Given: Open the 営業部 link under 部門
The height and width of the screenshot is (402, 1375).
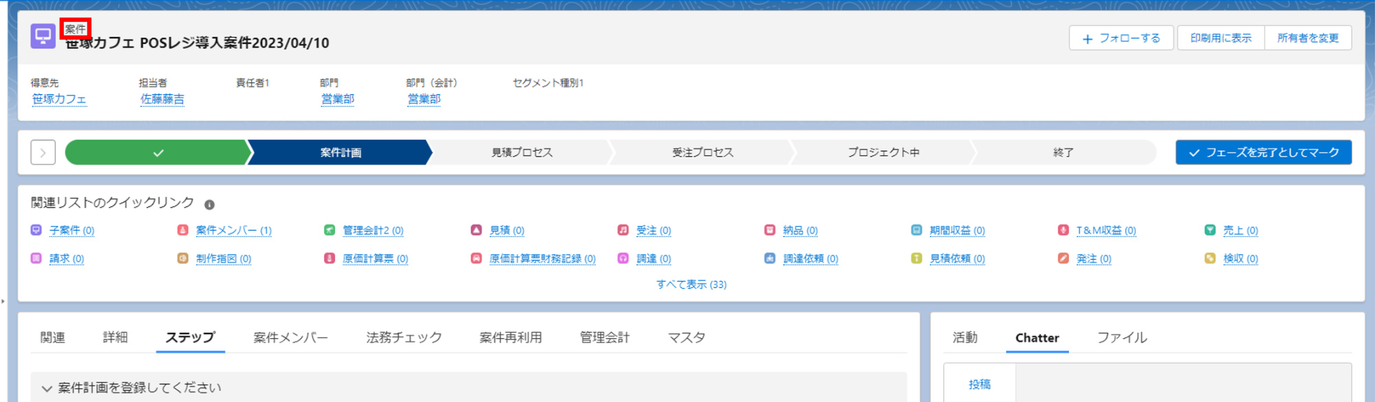Looking at the screenshot, I should pos(338,99).
